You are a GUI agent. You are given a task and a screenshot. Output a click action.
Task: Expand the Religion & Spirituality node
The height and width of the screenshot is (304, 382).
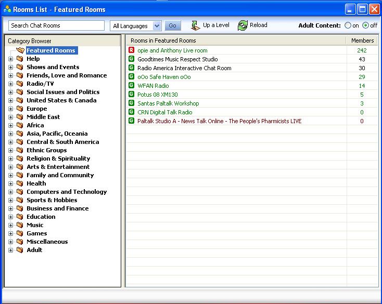point(10,158)
